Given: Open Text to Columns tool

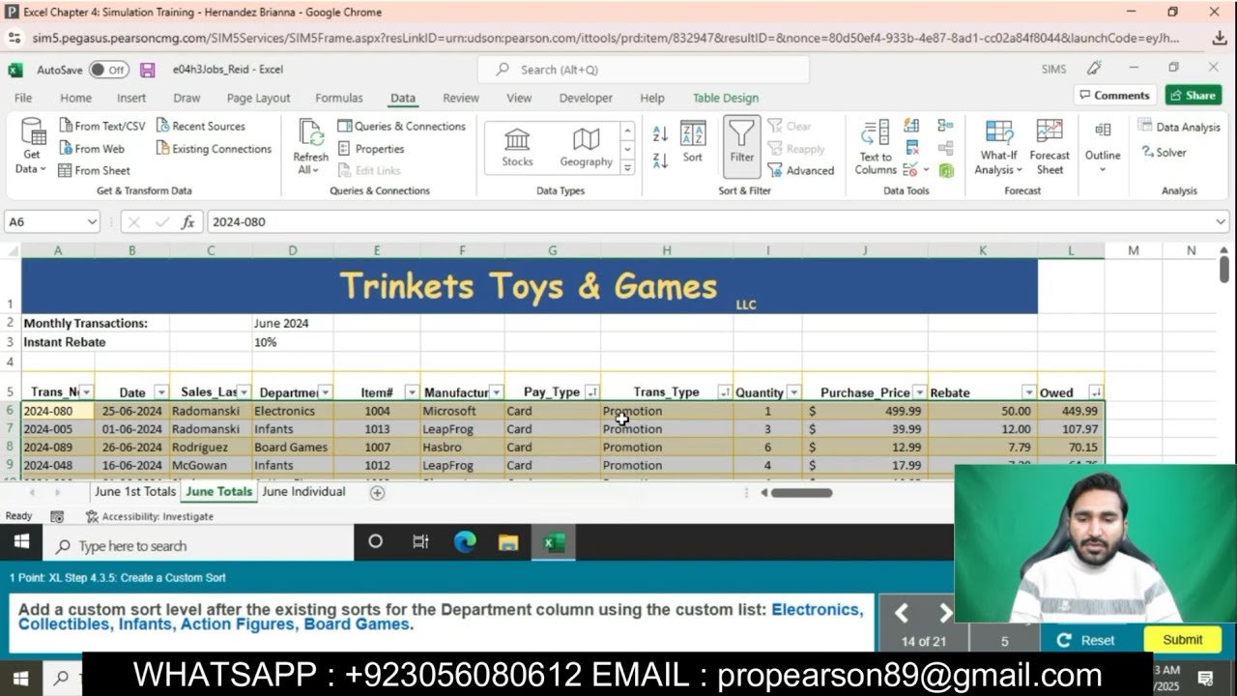Looking at the screenshot, I should 876,147.
